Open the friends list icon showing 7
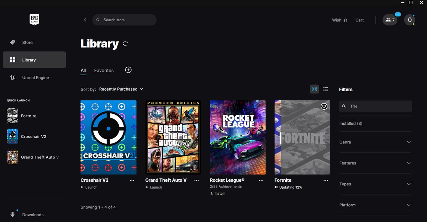427x222 pixels. click(x=390, y=20)
